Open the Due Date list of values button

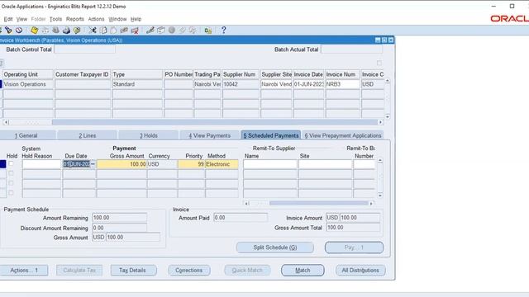tap(93, 164)
